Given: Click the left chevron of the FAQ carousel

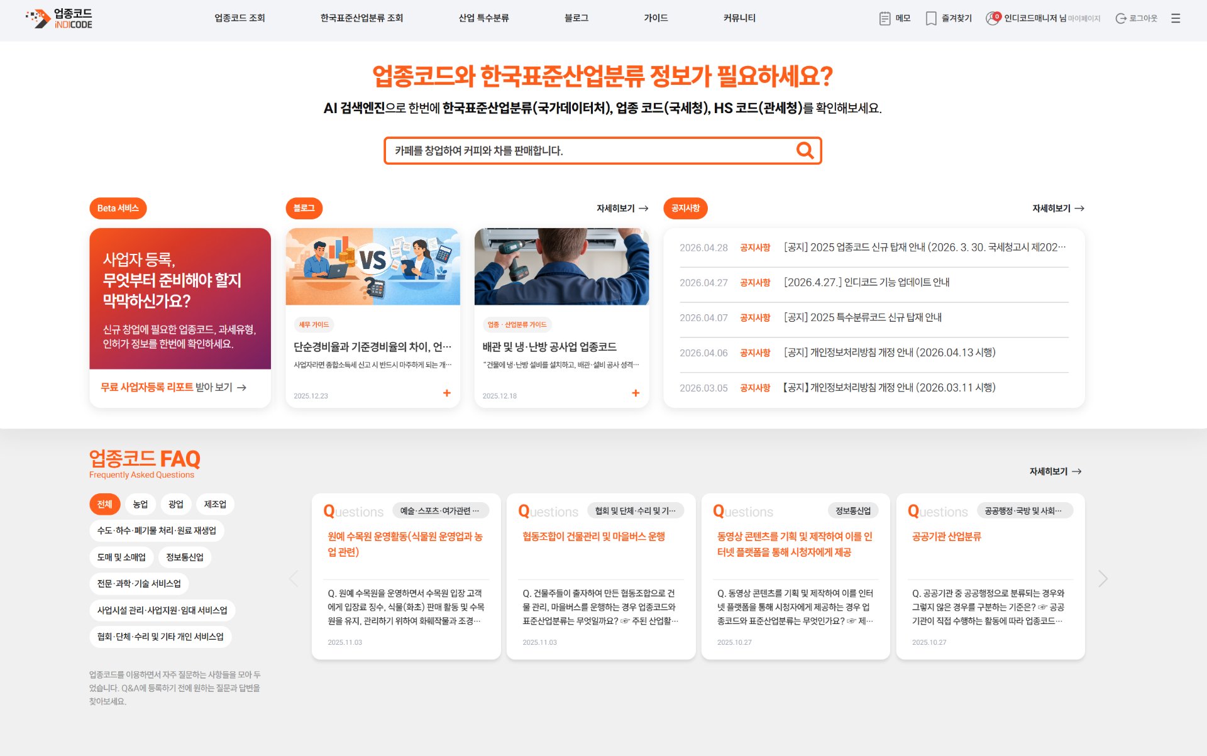Looking at the screenshot, I should click(x=293, y=578).
